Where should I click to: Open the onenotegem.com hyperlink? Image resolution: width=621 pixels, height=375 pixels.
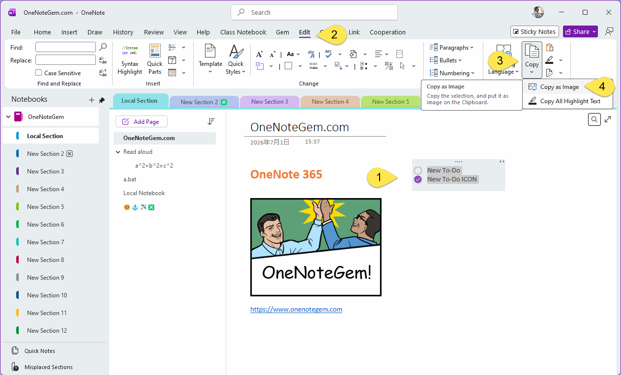[296, 309]
